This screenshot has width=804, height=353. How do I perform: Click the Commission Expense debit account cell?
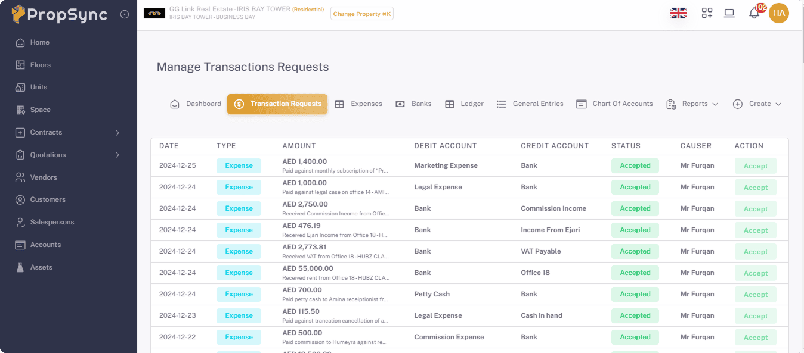click(x=449, y=337)
